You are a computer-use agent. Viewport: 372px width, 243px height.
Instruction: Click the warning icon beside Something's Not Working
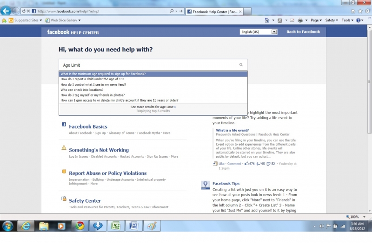pyautogui.click(x=64, y=148)
